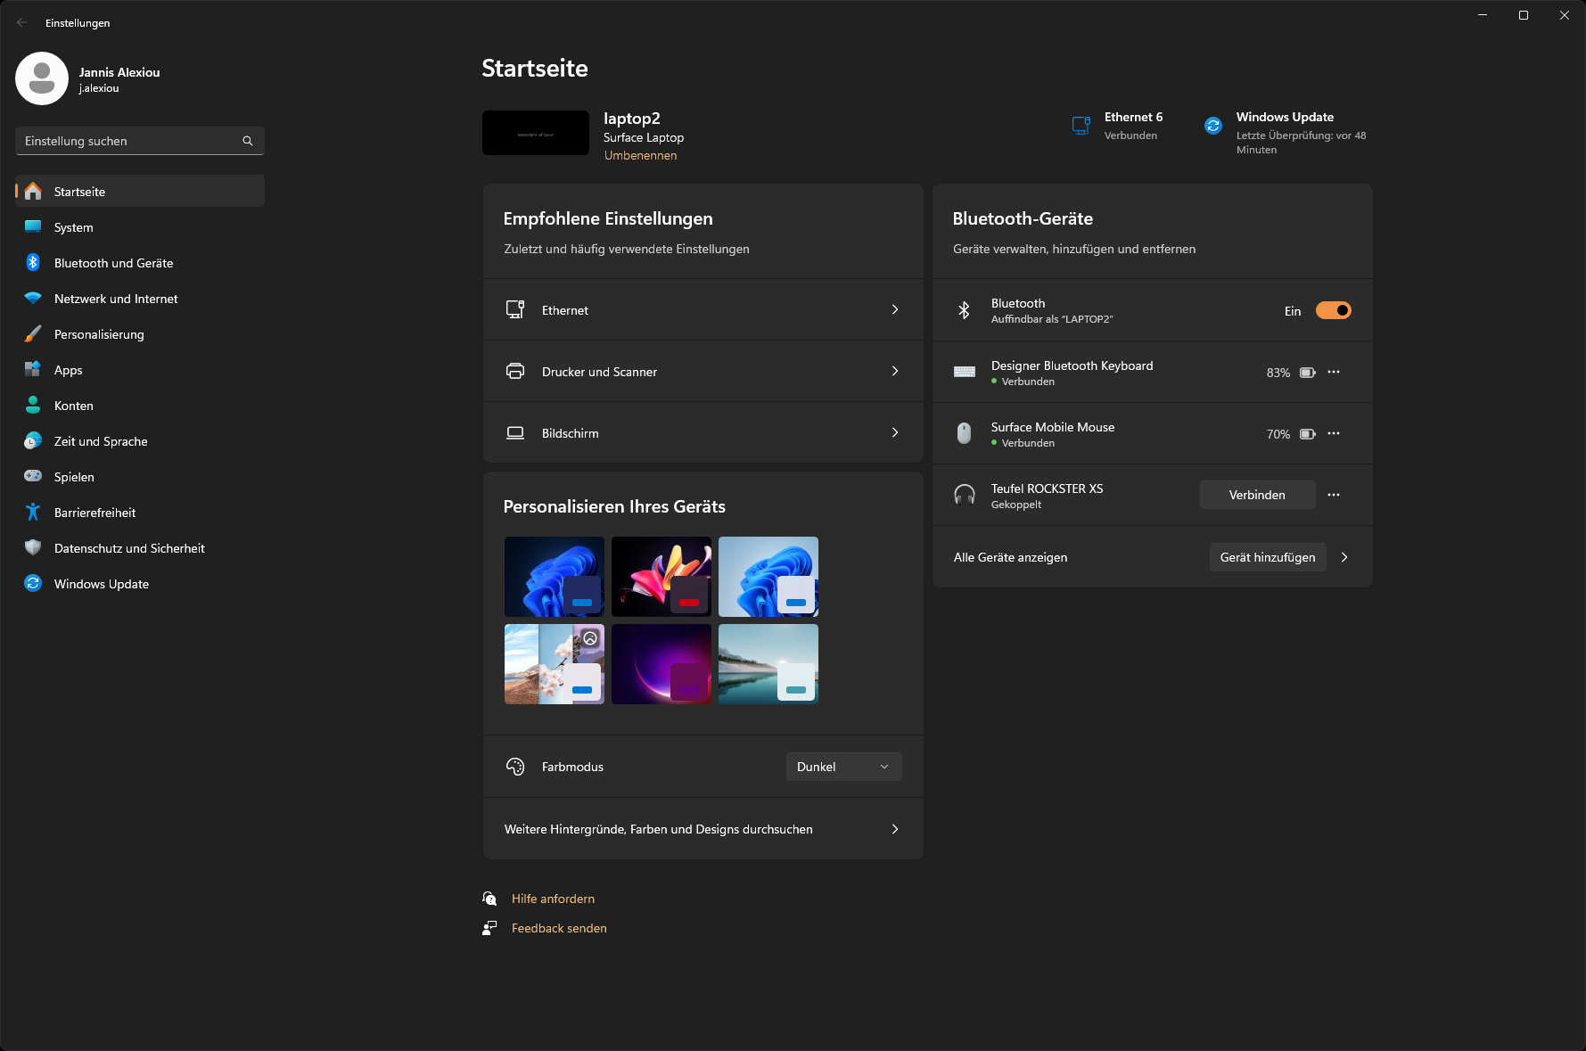Click Verbinden button for Teufel ROCKSTER XS
Viewport: 1586px width, 1051px height.
[1257, 495]
